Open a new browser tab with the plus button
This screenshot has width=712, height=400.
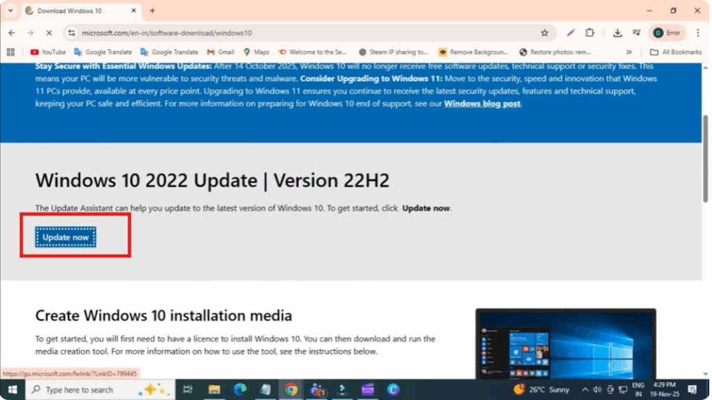152,10
